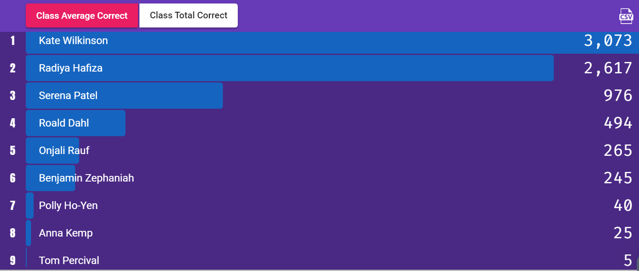This screenshot has height=271, width=639.
Task: Click the Polly Ho-Yen class name
Action: click(68, 206)
